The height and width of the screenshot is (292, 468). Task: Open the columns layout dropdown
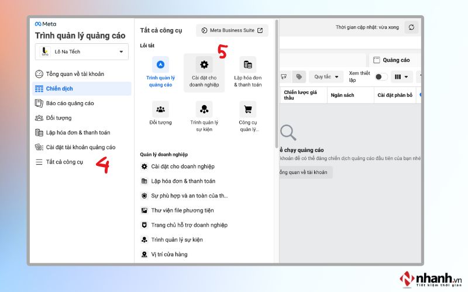click(x=401, y=77)
